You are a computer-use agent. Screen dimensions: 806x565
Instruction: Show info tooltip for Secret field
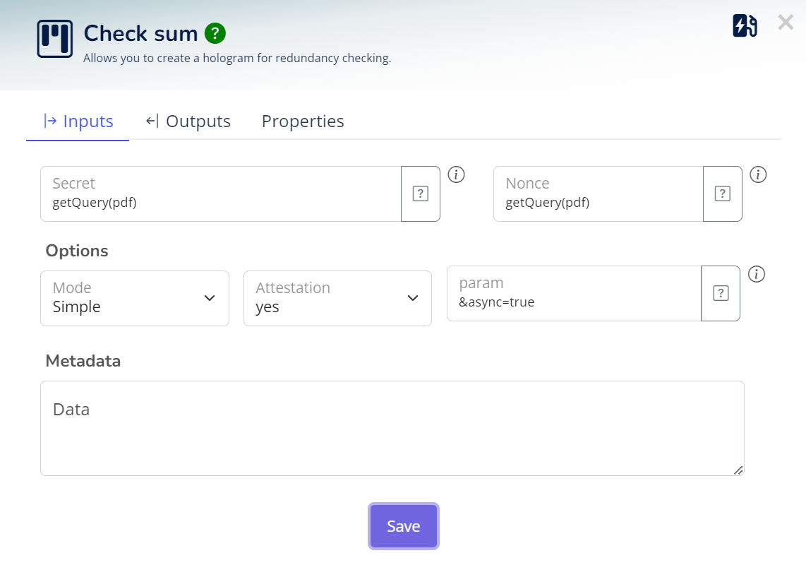coord(457,174)
